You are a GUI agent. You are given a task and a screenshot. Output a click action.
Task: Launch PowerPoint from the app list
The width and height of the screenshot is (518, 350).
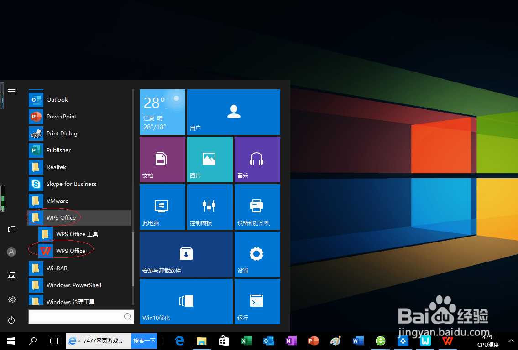[x=79, y=117]
